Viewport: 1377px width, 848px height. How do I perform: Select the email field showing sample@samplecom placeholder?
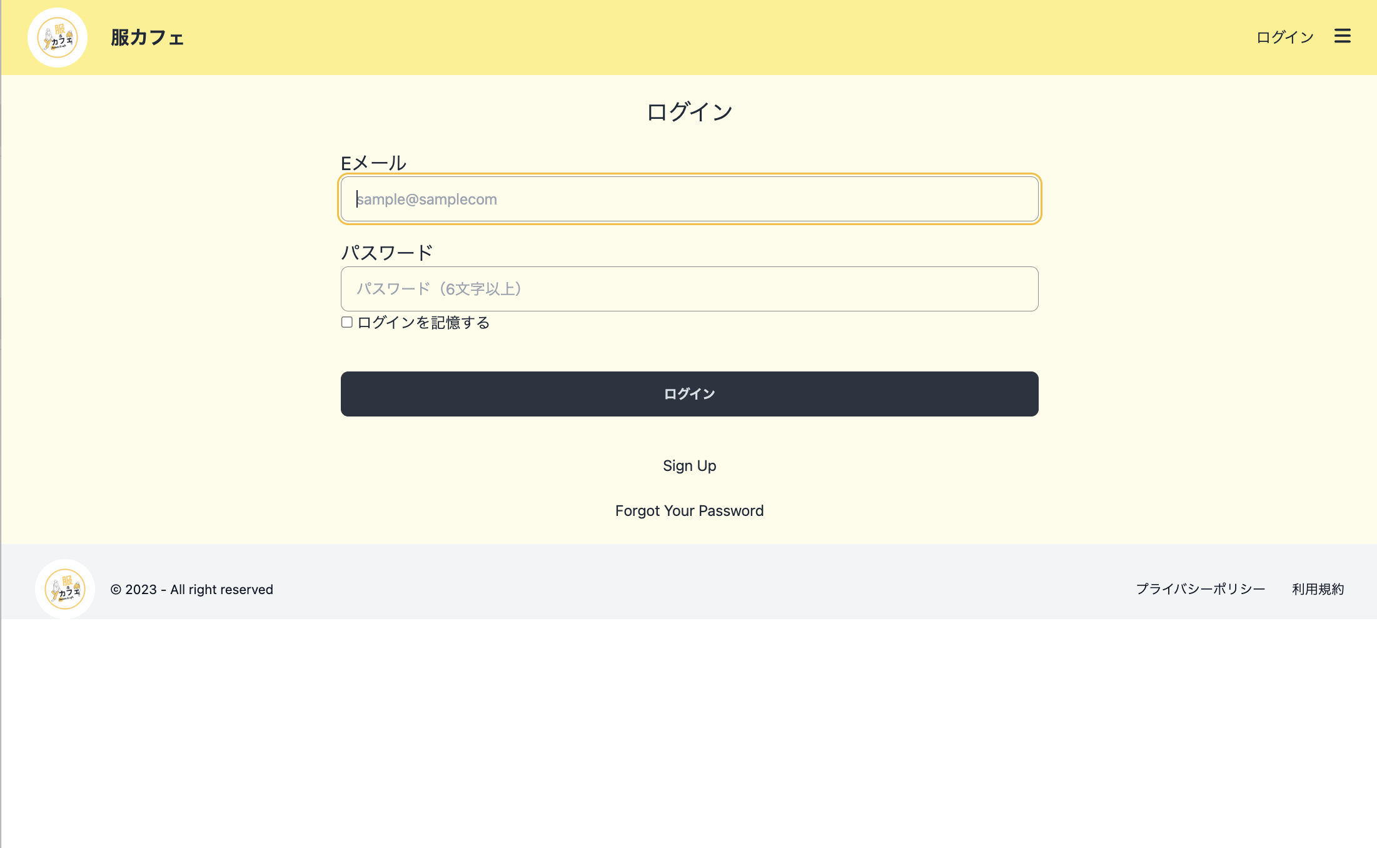[688, 199]
